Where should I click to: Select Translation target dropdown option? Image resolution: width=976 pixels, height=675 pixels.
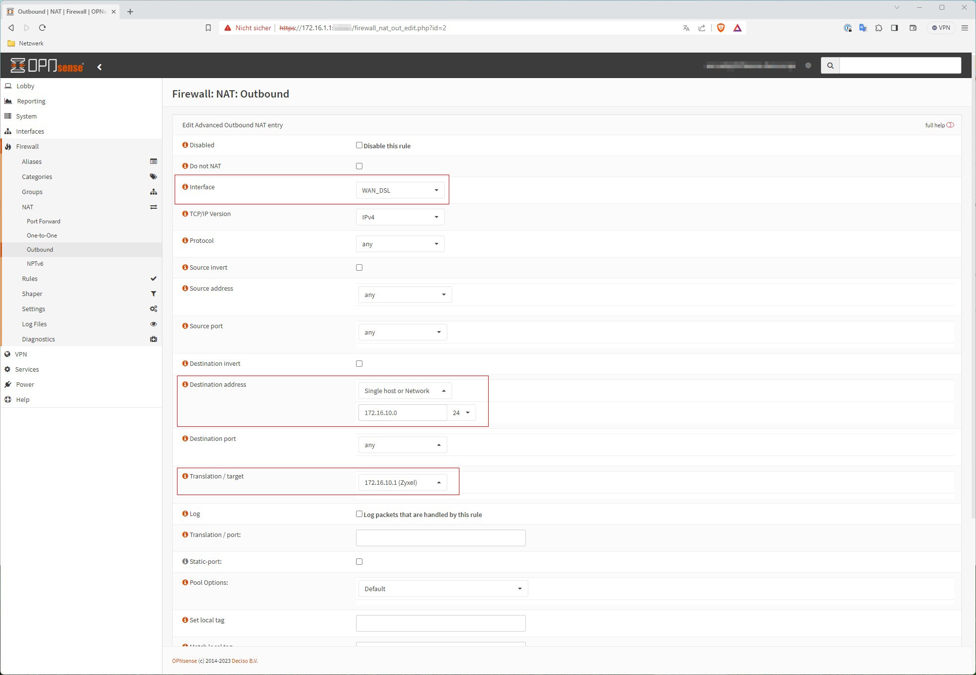click(401, 483)
